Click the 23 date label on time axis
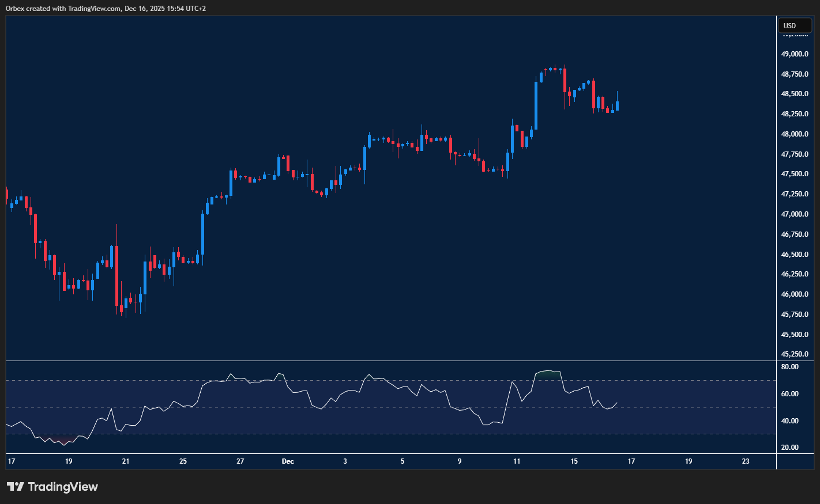The width and height of the screenshot is (820, 504). tap(746, 461)
